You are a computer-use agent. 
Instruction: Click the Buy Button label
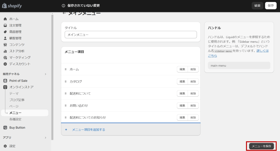point(17,128)
